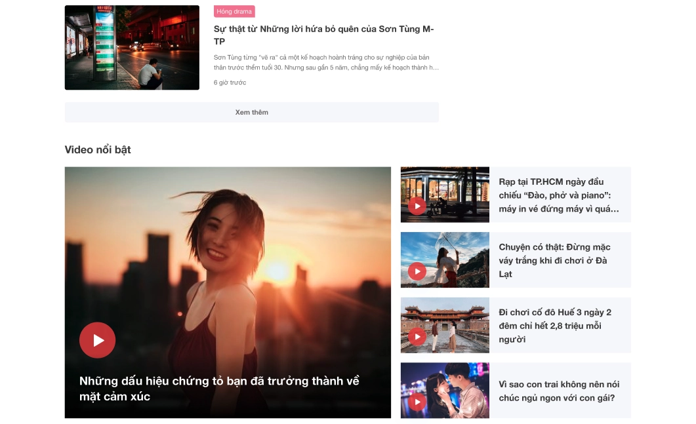Click the '6 giờ trước' timestamp
This screenshot has height=424, width=696.
coord(230,83)
